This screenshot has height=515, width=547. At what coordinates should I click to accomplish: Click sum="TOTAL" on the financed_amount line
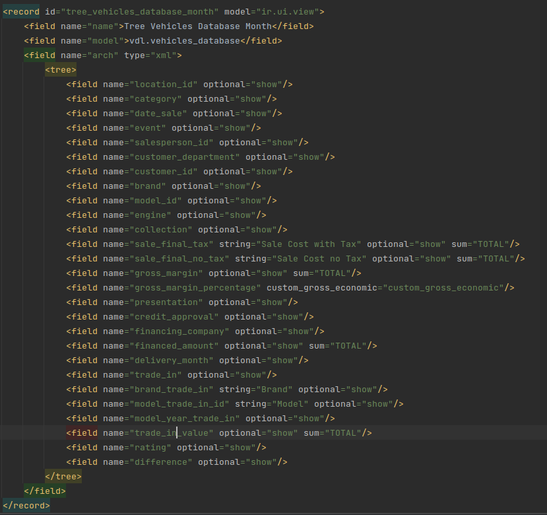[x=338, y=346]
